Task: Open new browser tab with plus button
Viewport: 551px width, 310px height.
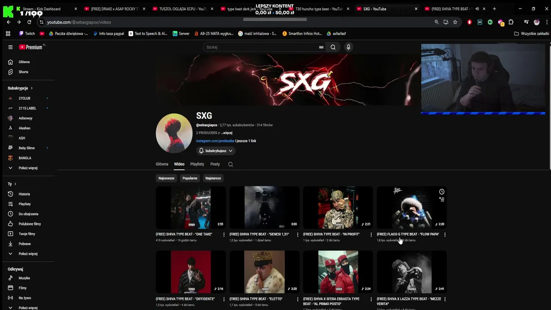Action: click(x=494, y=9)
